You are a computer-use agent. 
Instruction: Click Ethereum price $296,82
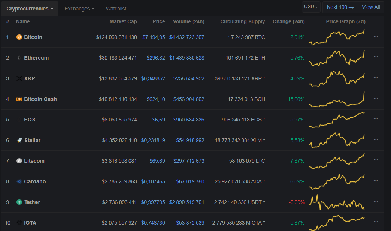click(x=156, y=58)
